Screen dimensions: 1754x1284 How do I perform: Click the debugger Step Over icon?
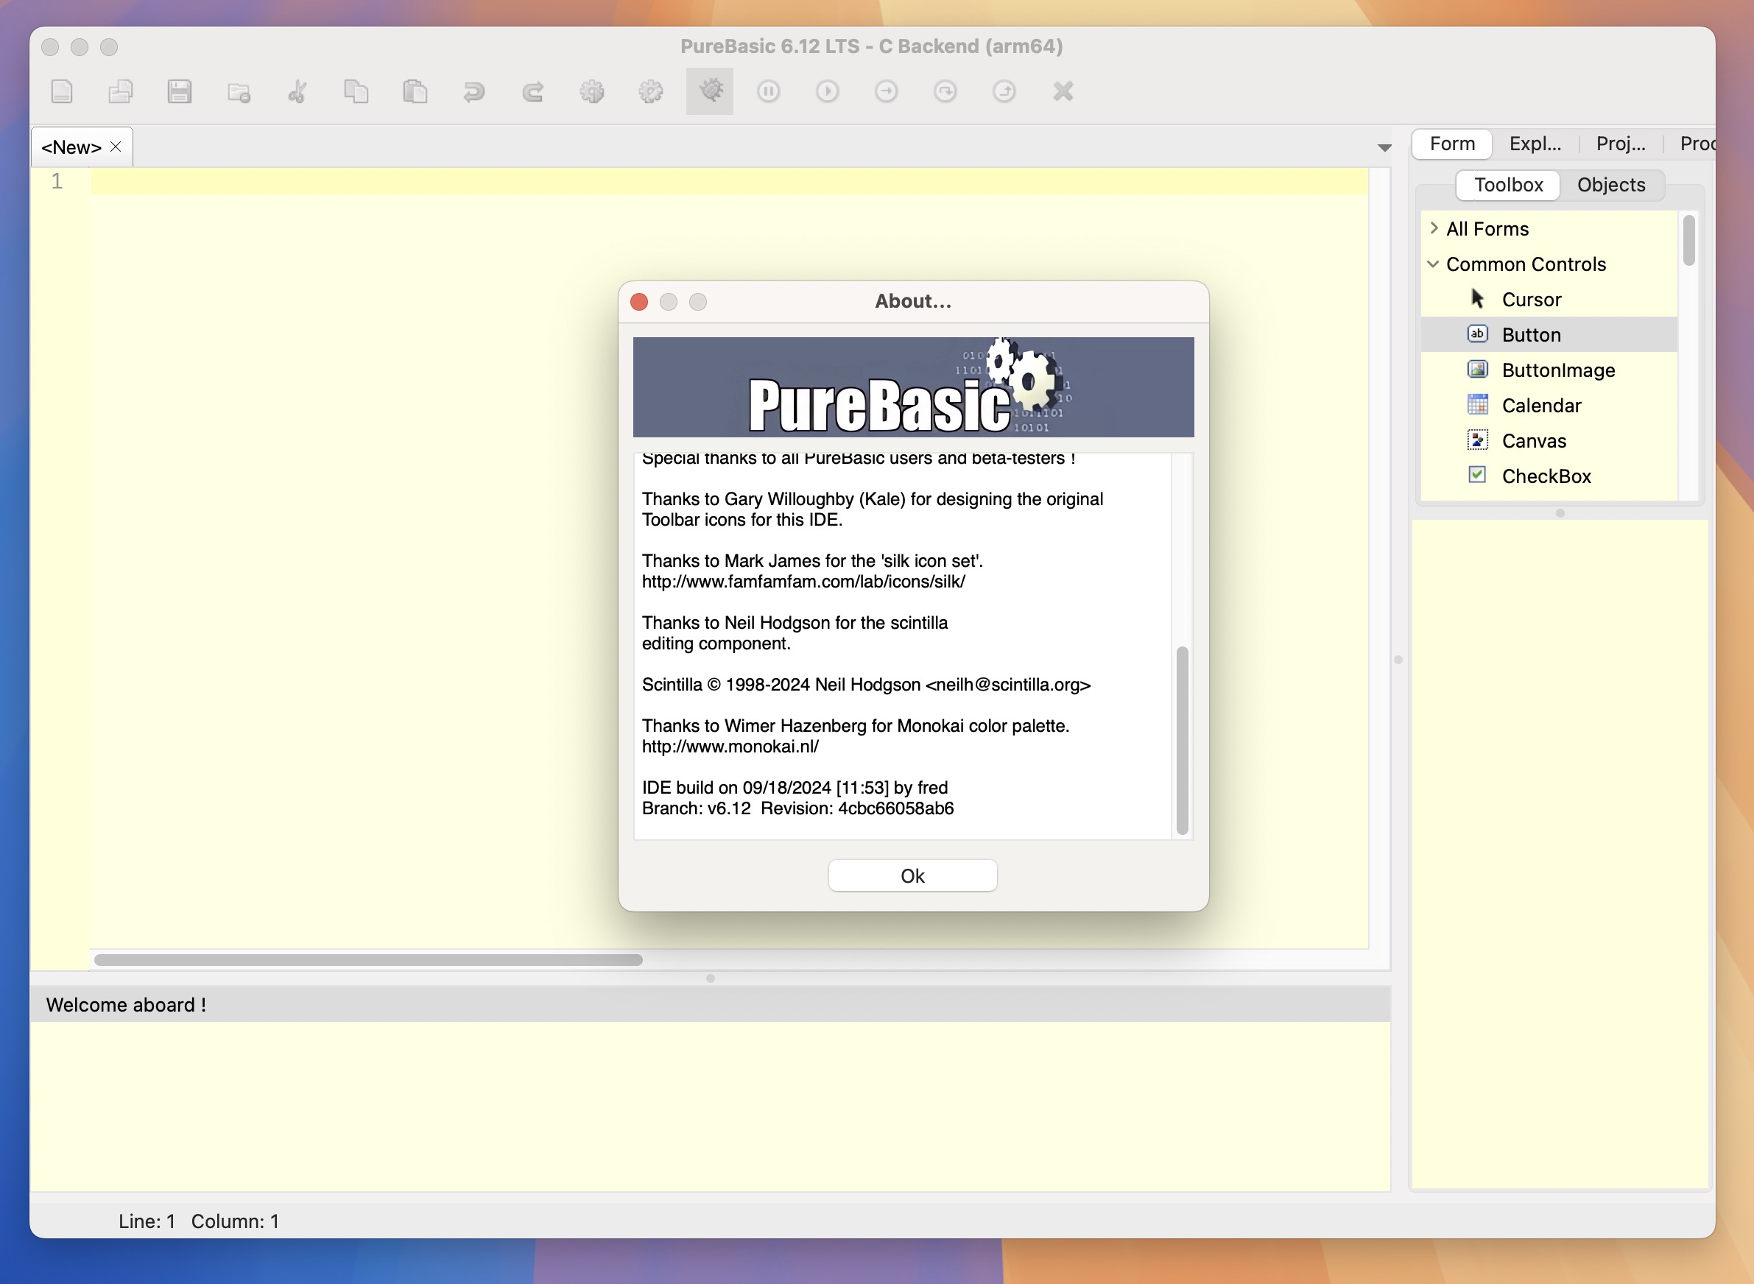tap(945, 92)
